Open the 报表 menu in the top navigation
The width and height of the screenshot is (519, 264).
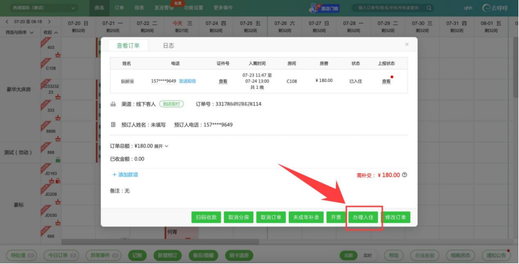[x=138, y=8]
